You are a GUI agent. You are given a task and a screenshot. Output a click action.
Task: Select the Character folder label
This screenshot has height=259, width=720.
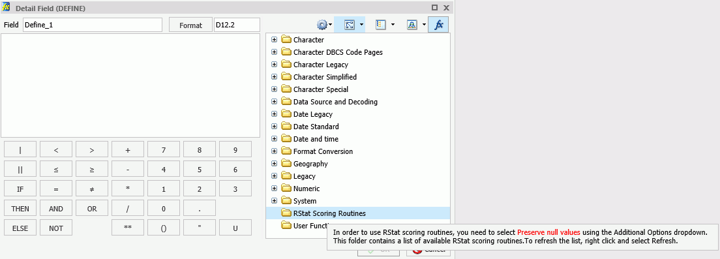pos(308,40)
